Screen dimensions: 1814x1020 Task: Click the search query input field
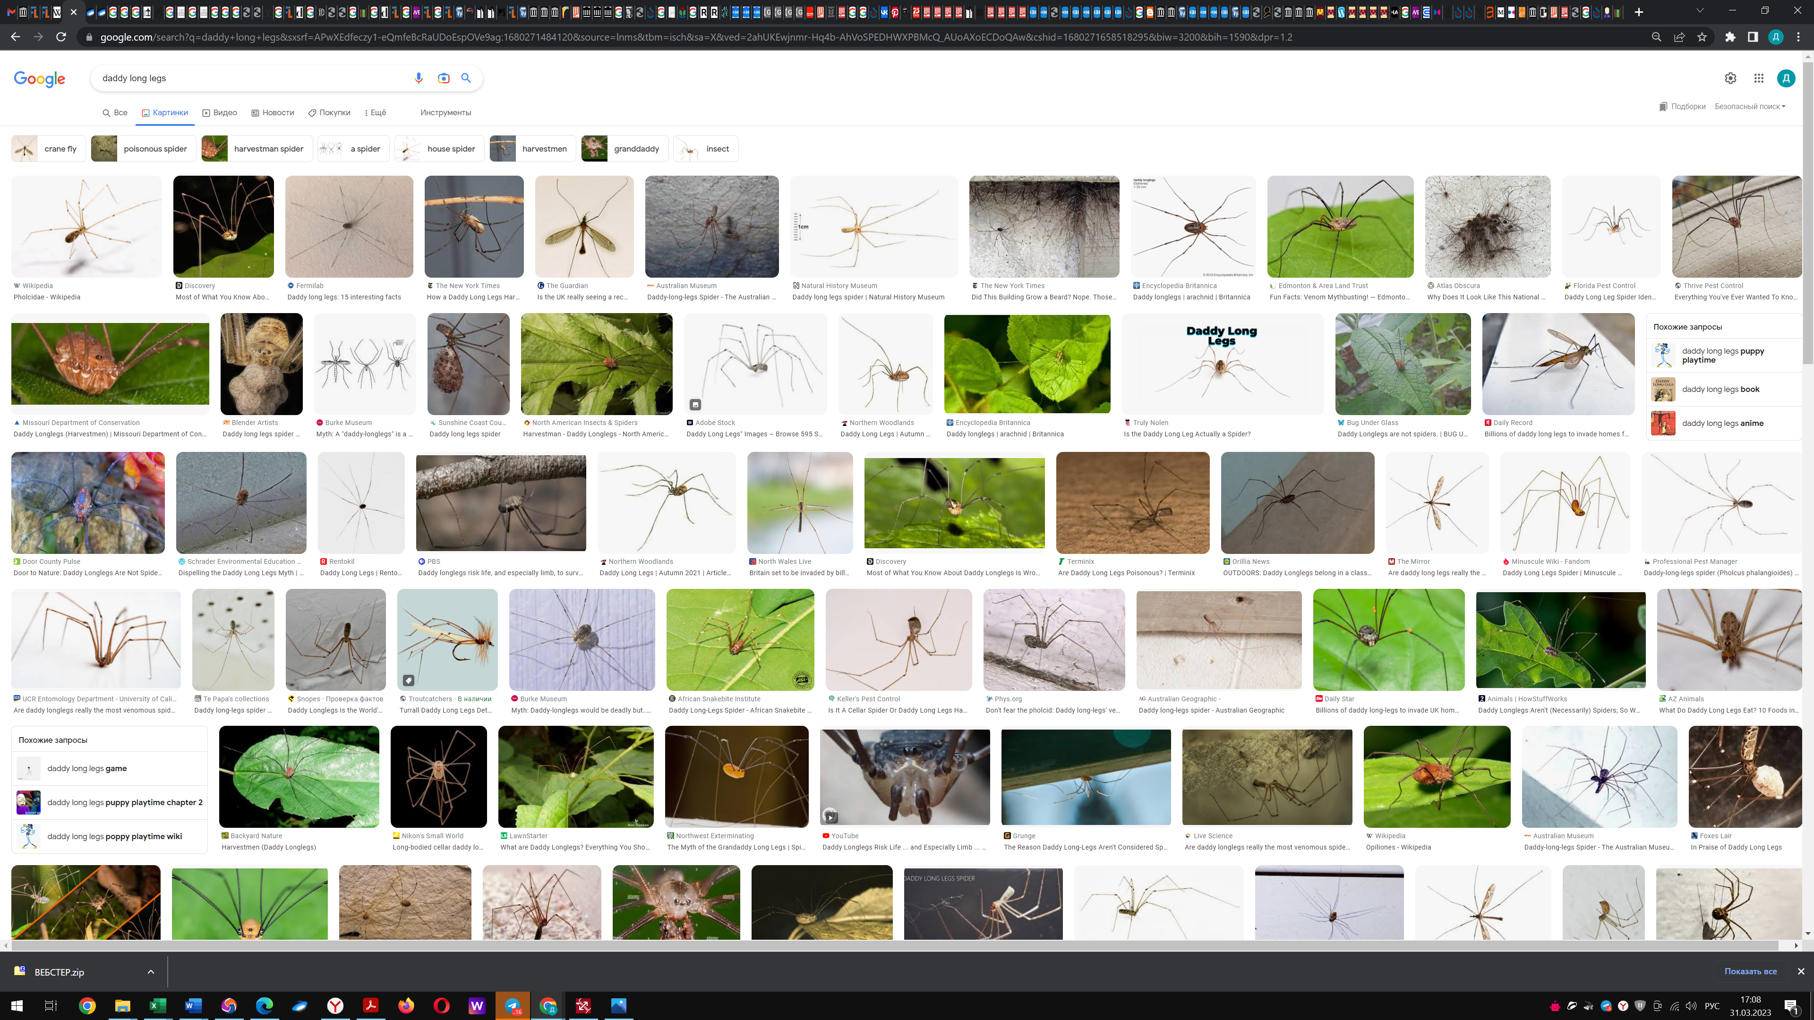point(254,78)
